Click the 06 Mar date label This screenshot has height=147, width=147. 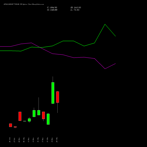[24, 140]
